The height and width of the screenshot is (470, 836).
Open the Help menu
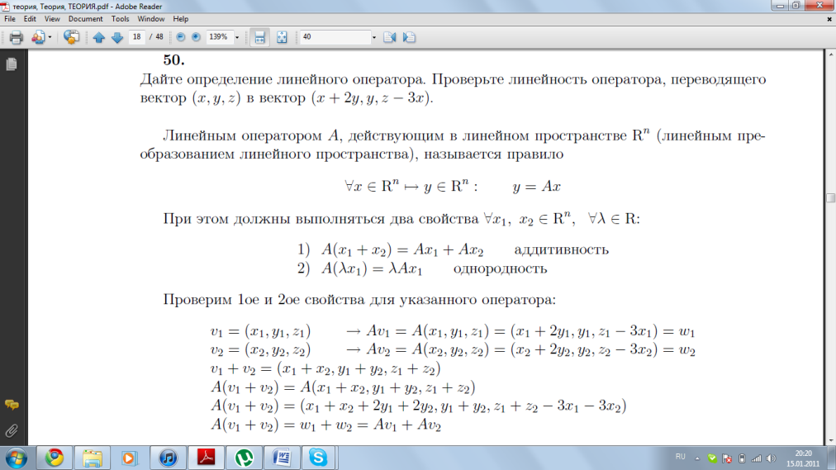click(181, 19)
